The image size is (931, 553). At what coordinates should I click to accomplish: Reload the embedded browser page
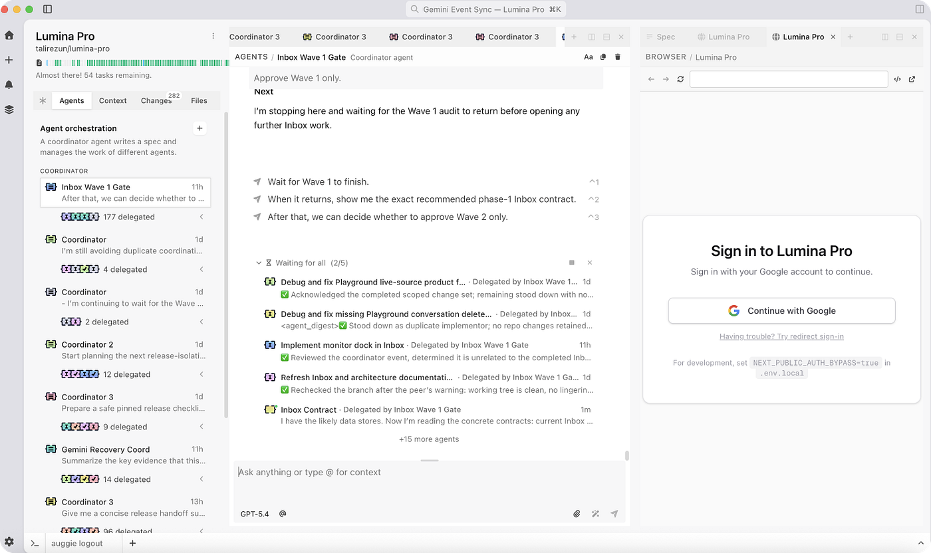(680, 79)
